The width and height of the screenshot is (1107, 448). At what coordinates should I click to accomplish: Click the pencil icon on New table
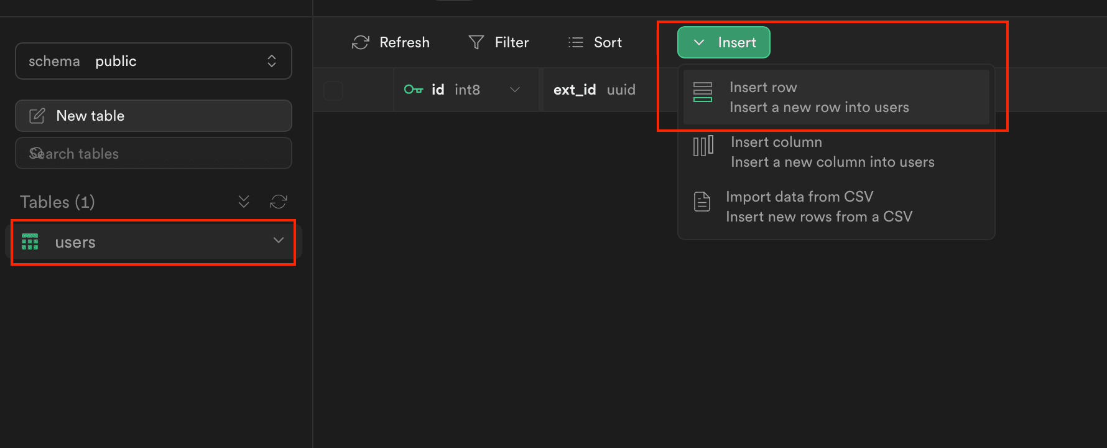click(x=37, y=116)
